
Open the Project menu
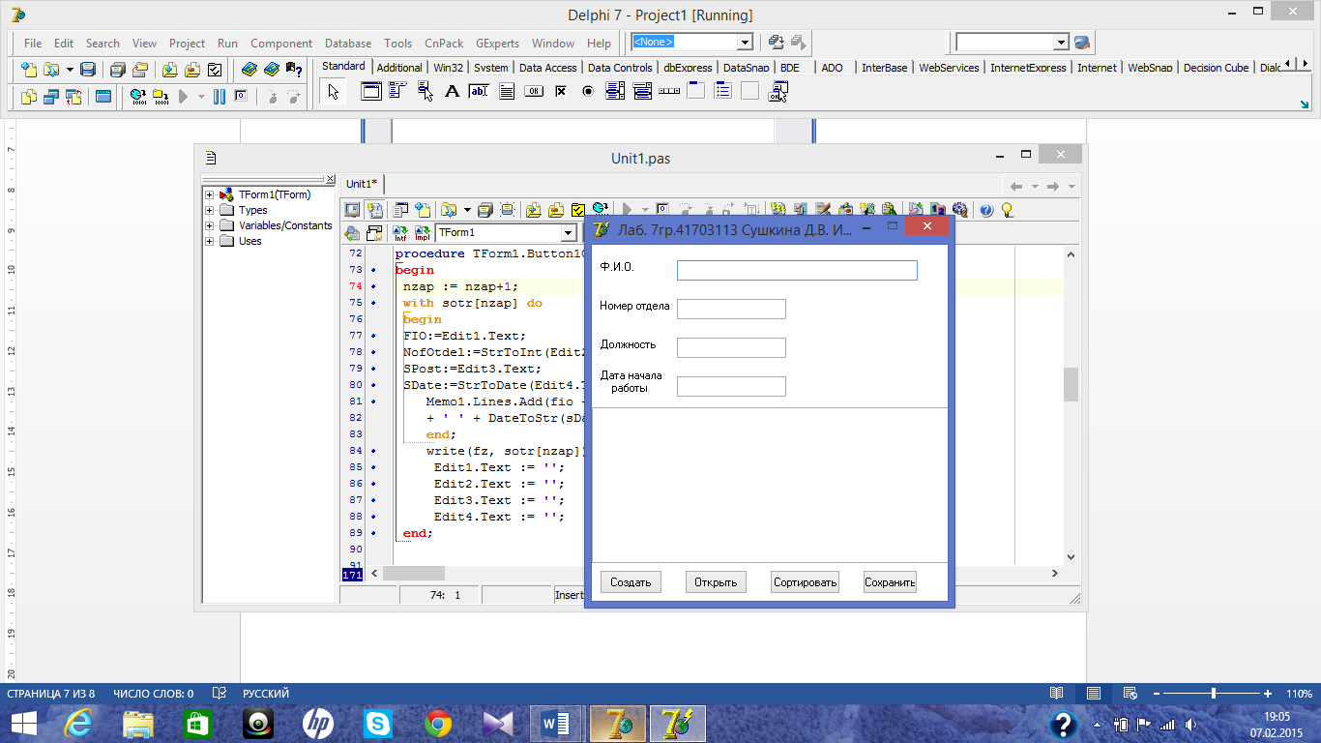point(187,44)
